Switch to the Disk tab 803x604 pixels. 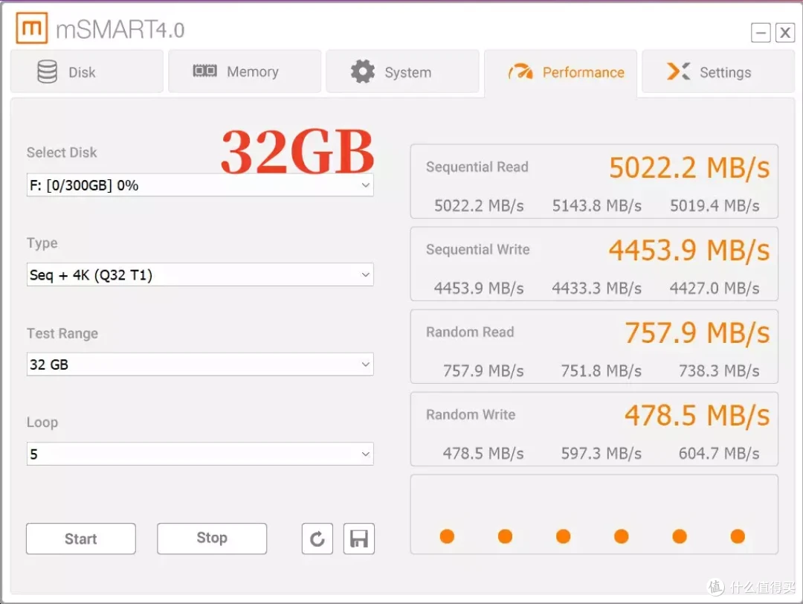point(87,71)
